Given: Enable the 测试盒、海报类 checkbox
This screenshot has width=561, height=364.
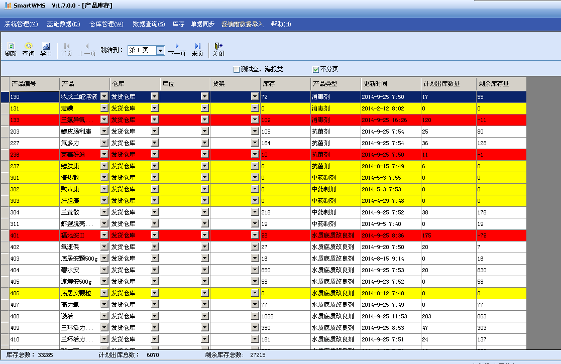Looking at the screenshot, I should pyautogui.click(x=237, y=69).
